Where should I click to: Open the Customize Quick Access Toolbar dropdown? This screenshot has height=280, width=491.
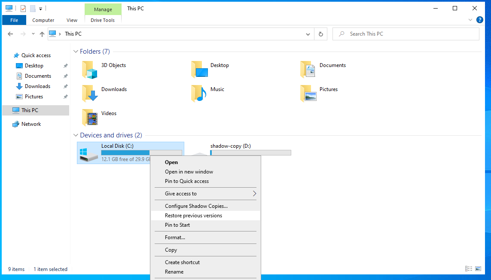40,9
